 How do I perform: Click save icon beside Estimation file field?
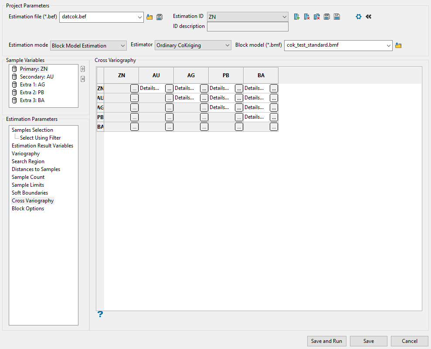160,17
